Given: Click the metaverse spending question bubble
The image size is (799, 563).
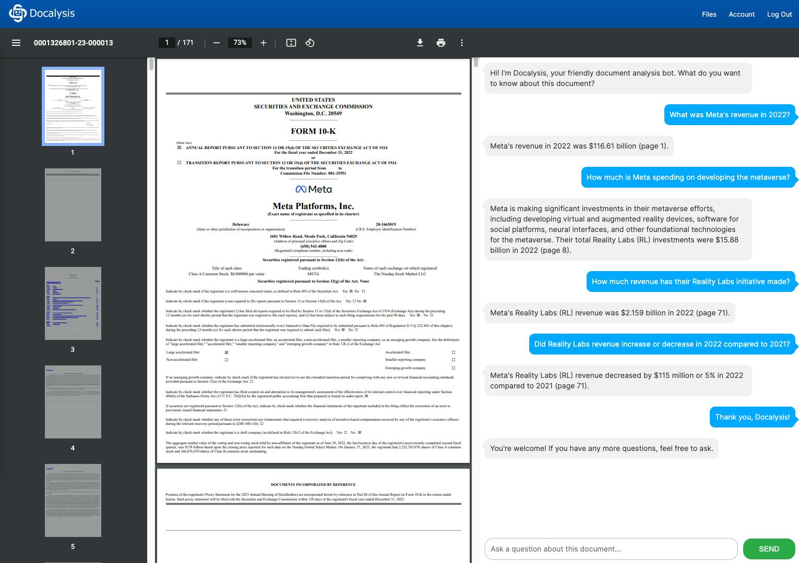Looking at the screenshot, I should pos(688,177).
